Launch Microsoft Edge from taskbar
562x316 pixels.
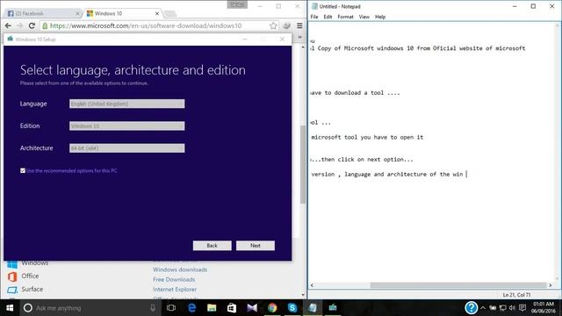click(x=191, y=308)
